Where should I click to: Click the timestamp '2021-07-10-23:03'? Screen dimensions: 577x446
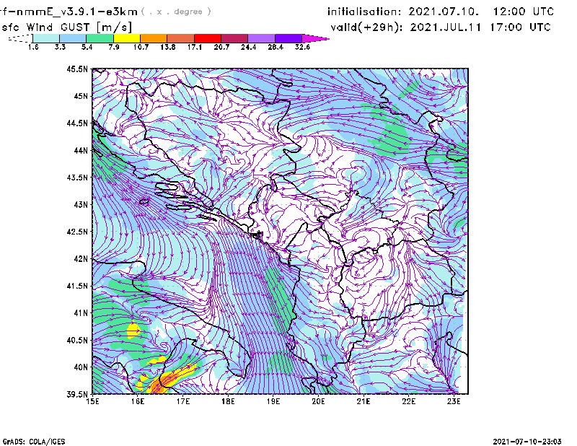(x=527, y=442)
